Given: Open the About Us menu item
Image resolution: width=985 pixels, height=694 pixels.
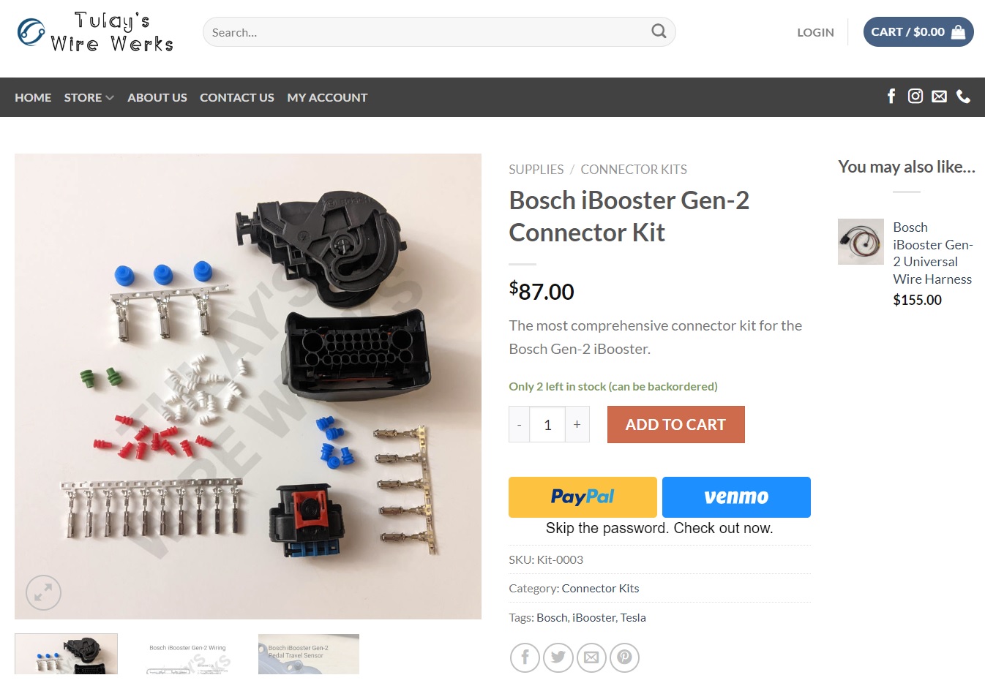Looking at the screenshot, I should [157, 97].
